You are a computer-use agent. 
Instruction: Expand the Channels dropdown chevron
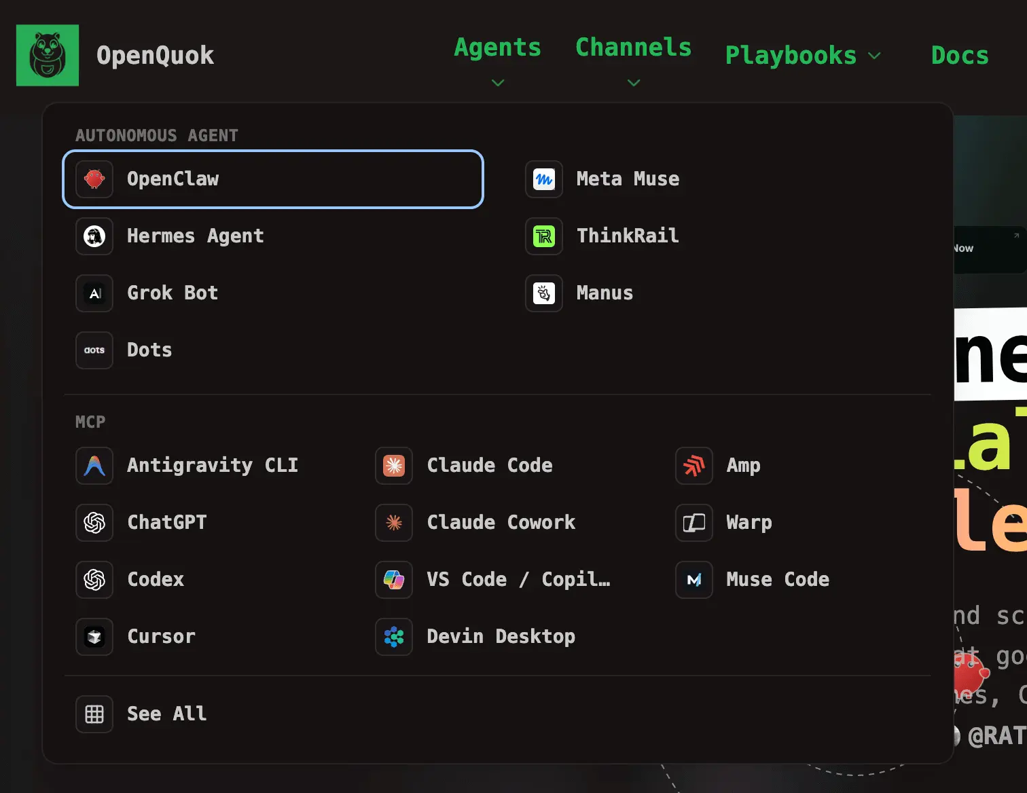point(634,83)
